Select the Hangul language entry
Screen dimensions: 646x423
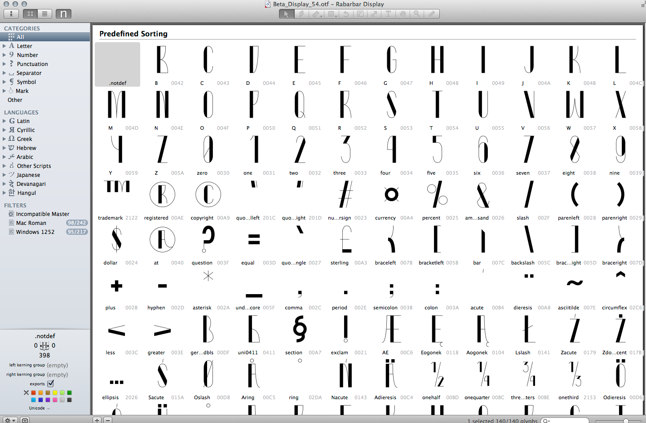[x=45, y=193]
